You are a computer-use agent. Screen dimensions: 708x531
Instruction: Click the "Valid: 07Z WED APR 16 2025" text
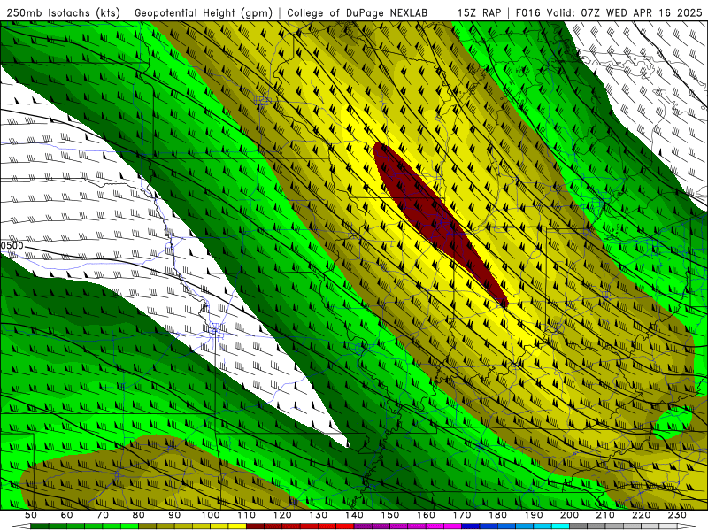pos(624,12)
